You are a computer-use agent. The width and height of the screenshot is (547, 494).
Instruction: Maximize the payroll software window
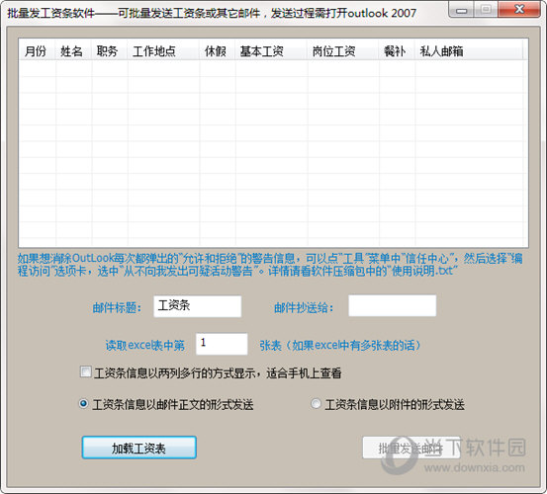486,10
